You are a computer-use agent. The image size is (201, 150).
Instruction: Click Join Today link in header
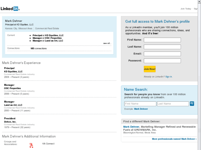coord(186,9)
